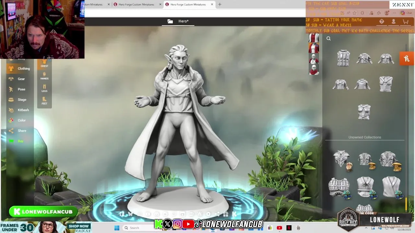Open the browser three-dots menu
The width and height of the screenshot is (415, 233).
[x=394, y=13]
